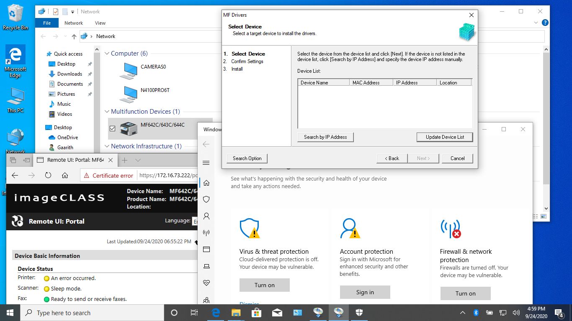Open the View menu in File Explorer
Screen dimensions: 572x321
coord(100,23)
